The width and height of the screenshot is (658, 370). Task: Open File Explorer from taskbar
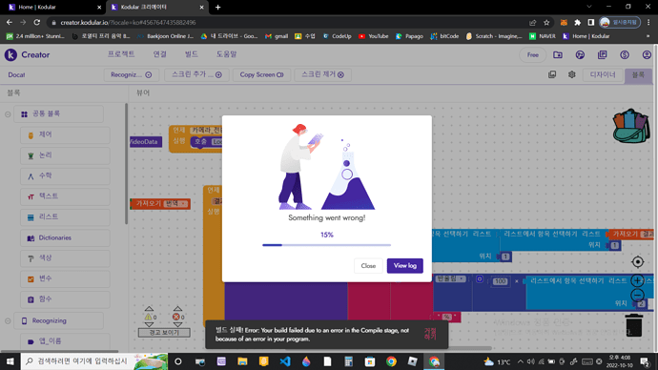[x=242, y=361]
